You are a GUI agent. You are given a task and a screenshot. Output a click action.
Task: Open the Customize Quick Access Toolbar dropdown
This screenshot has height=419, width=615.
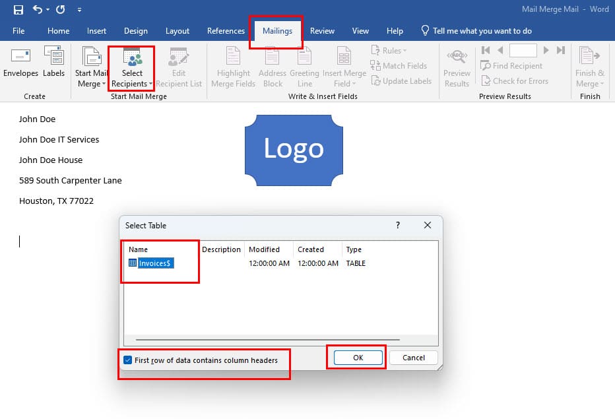click(x=79, y=9)
